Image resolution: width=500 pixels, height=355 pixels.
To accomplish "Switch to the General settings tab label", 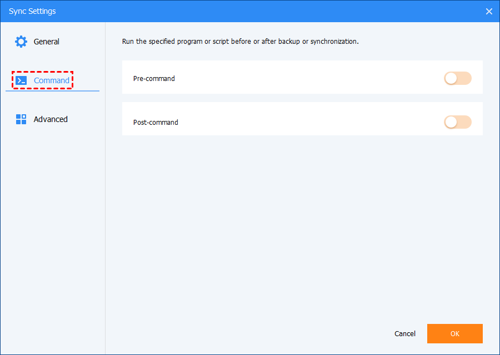I will pos(46,42).
